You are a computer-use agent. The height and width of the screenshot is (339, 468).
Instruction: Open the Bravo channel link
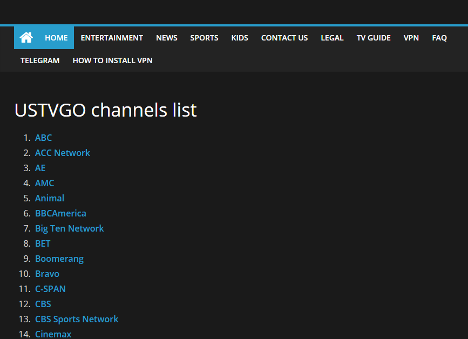47,274
